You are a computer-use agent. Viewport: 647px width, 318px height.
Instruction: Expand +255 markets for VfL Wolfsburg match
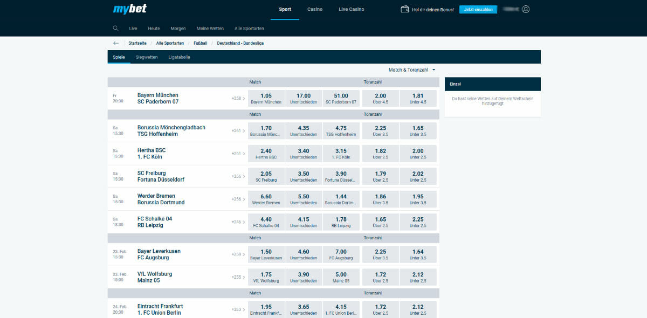pyautogui.click(x=238, y=277)
